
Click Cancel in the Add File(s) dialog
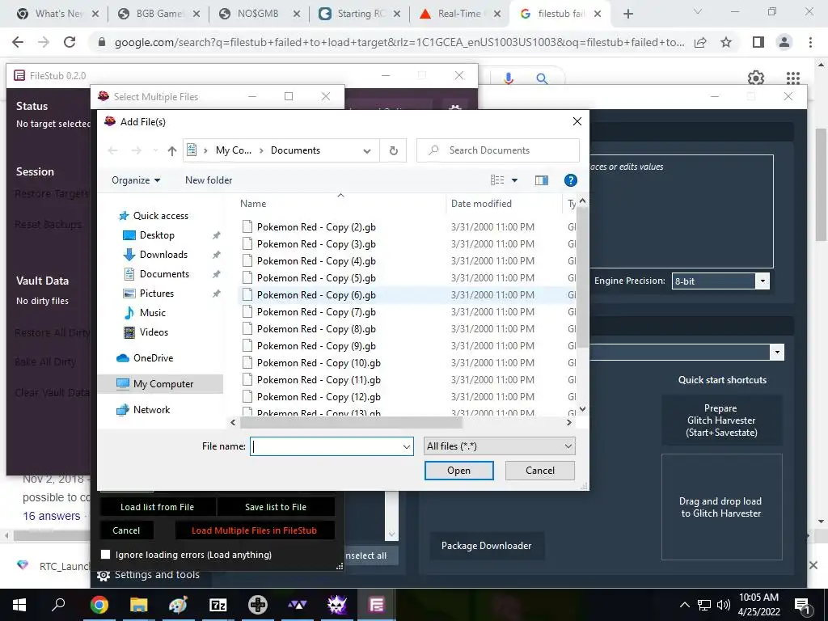(539, 471)
